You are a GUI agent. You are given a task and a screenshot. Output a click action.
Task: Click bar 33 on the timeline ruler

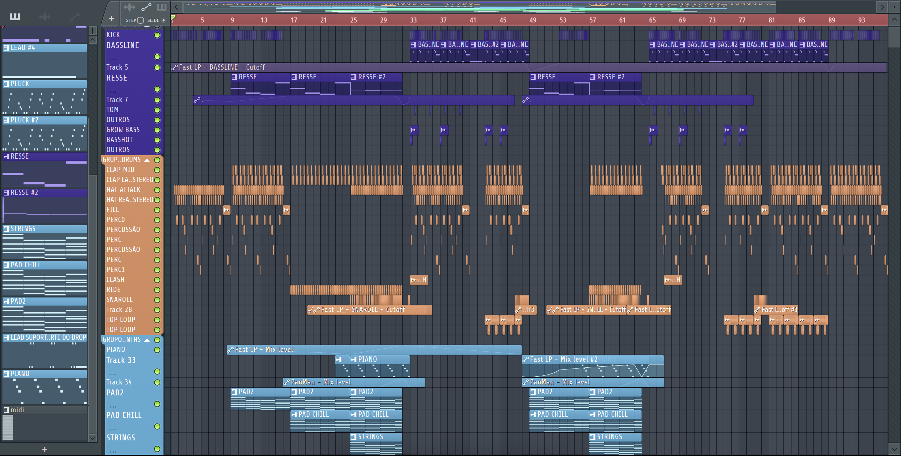(x=413, y=20)
